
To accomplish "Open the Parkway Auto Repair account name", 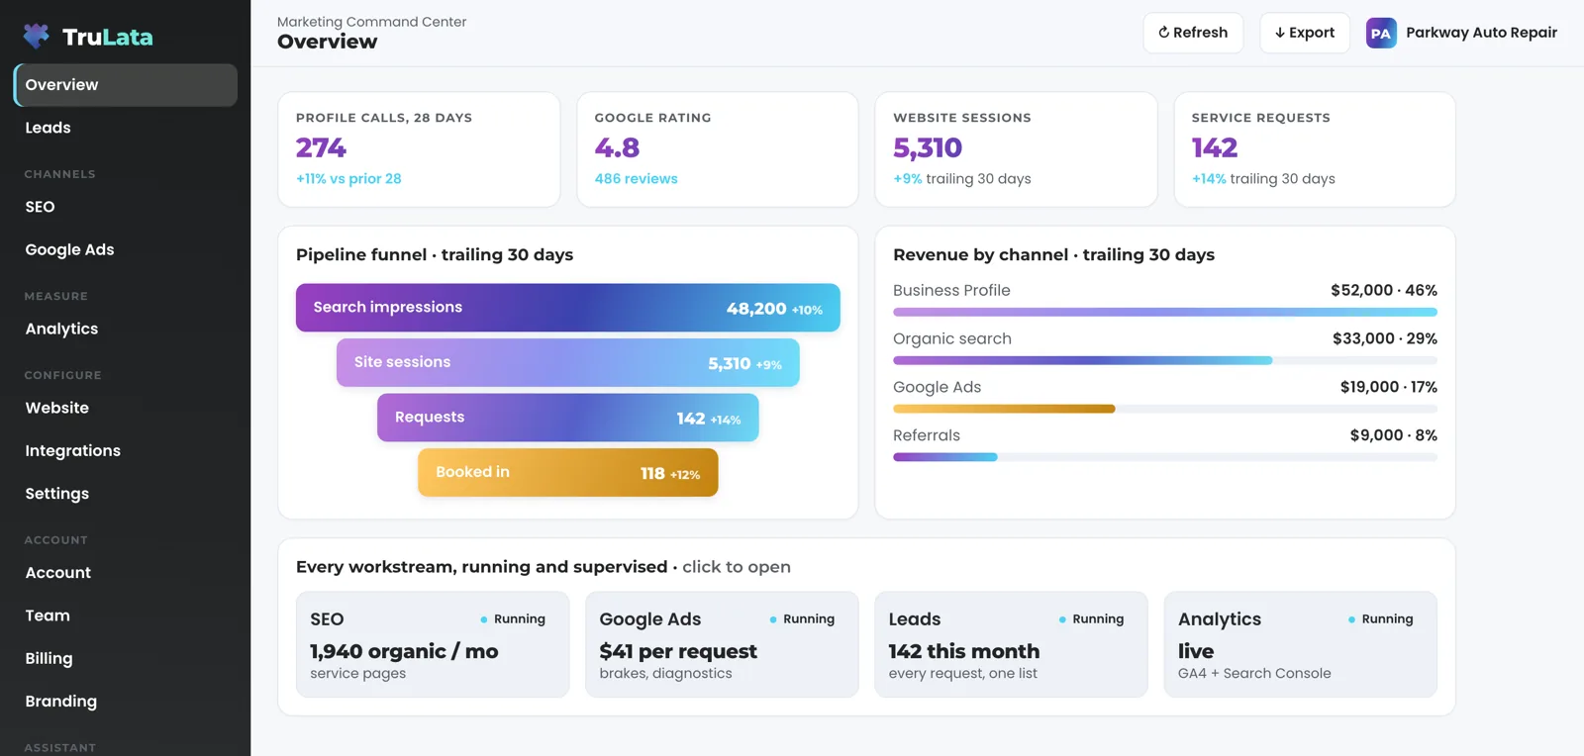I will (1481, 33).
